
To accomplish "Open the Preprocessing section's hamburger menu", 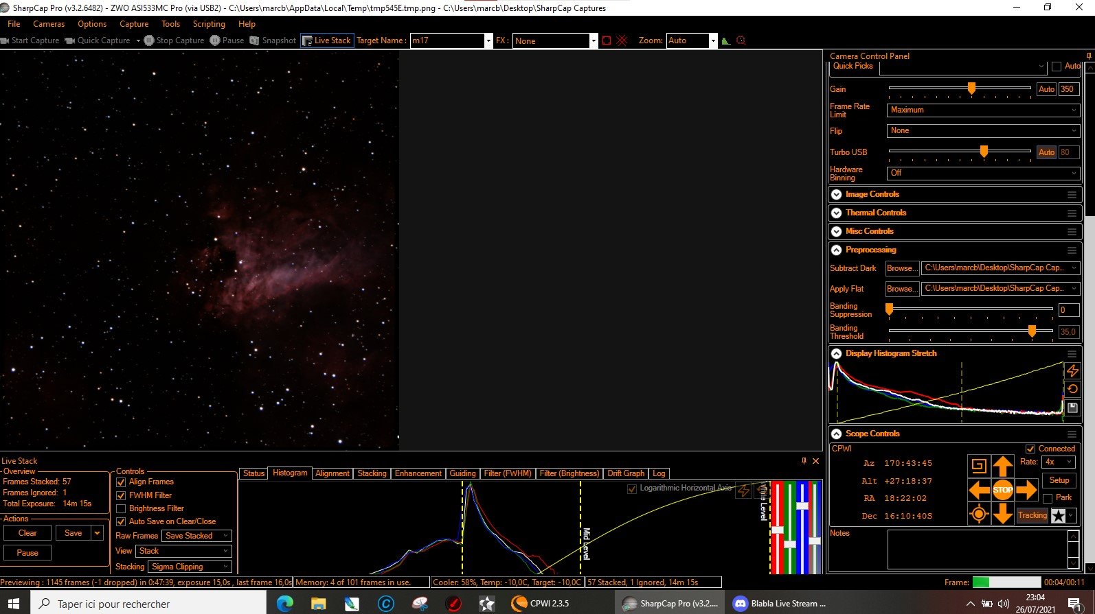I will click(x=1072, y=250).
